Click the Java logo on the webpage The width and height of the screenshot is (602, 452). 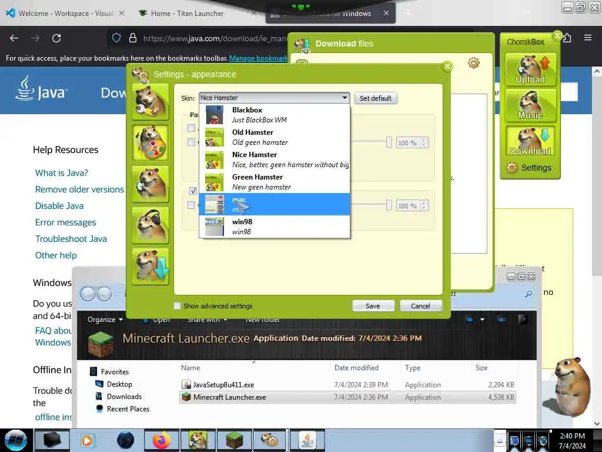coord(42,89)
